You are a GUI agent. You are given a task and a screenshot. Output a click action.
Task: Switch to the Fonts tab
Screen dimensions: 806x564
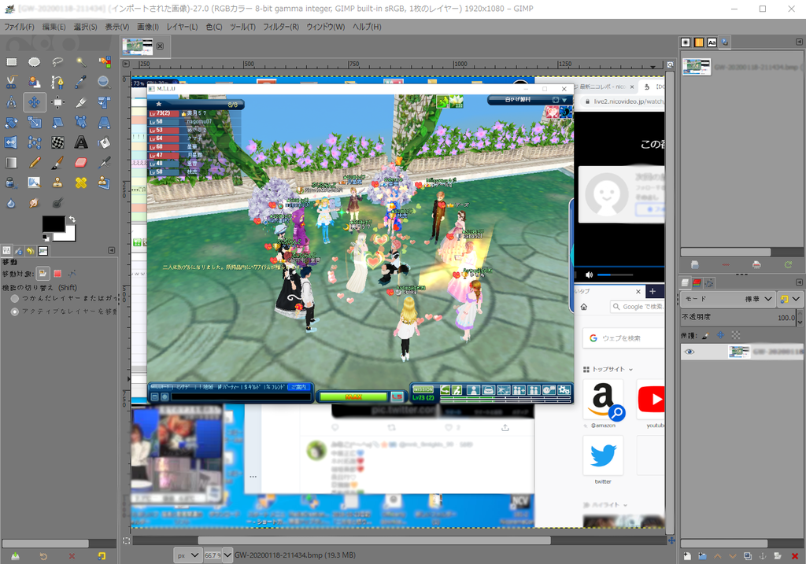tap(712, 42)
